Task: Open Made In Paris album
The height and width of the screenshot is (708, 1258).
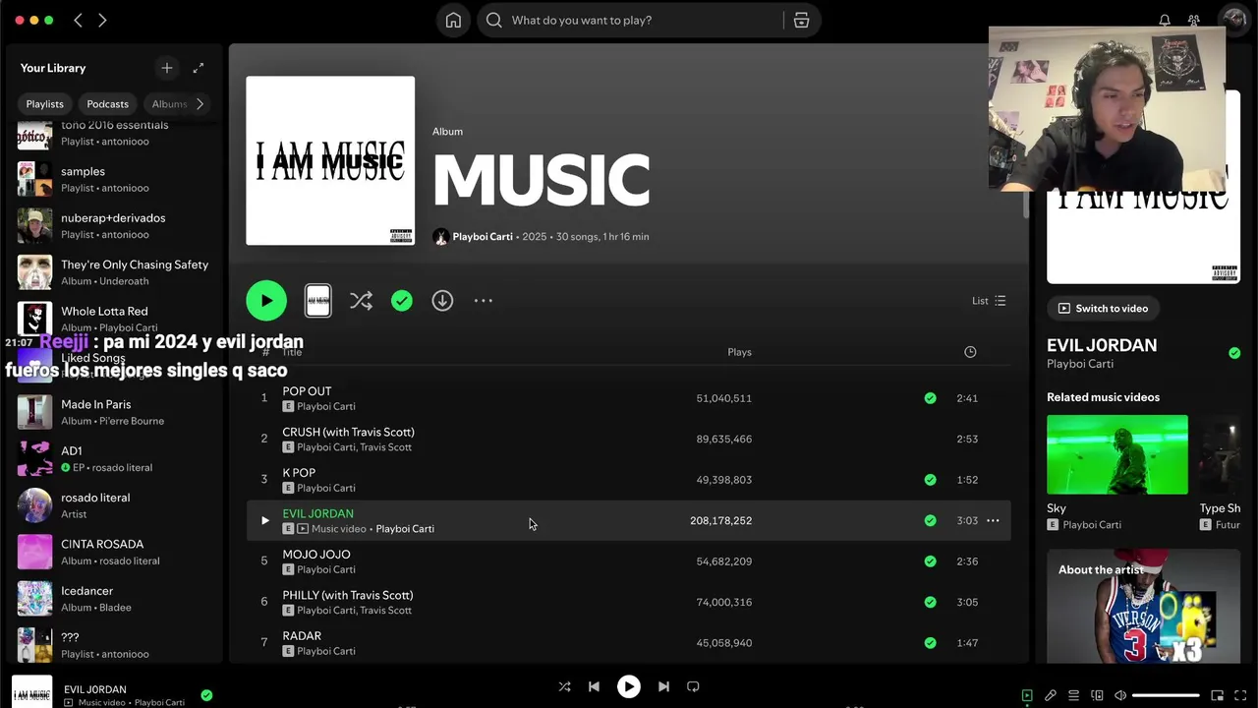Action: [x=113, y=412]
